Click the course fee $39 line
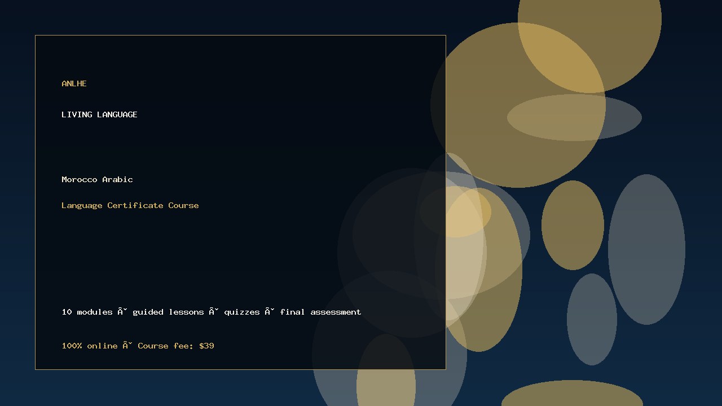Screen dimensions: 722x406 tap(138, 346)
